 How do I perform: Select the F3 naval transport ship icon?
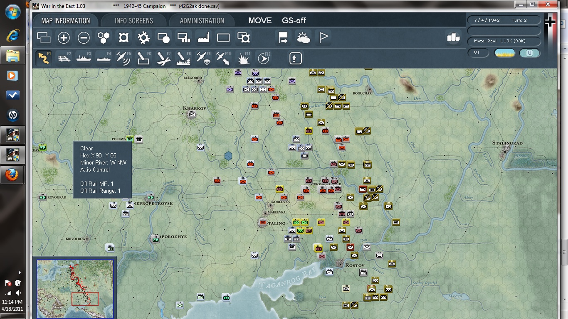84,58
